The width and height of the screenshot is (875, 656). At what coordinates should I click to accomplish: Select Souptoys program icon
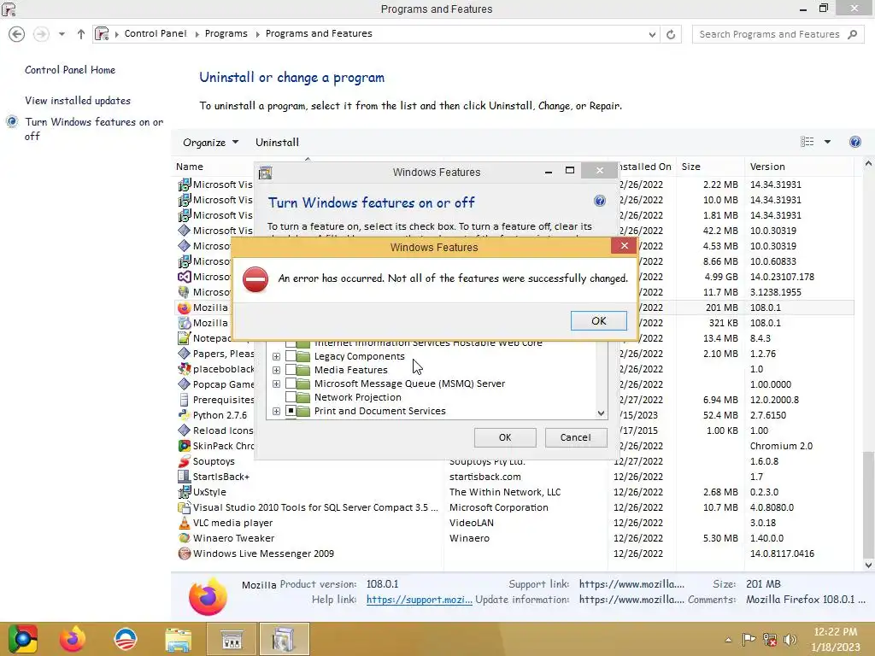[x=185, y=461]
